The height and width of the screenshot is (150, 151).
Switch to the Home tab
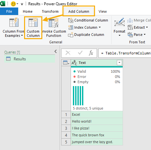(28, 11)
